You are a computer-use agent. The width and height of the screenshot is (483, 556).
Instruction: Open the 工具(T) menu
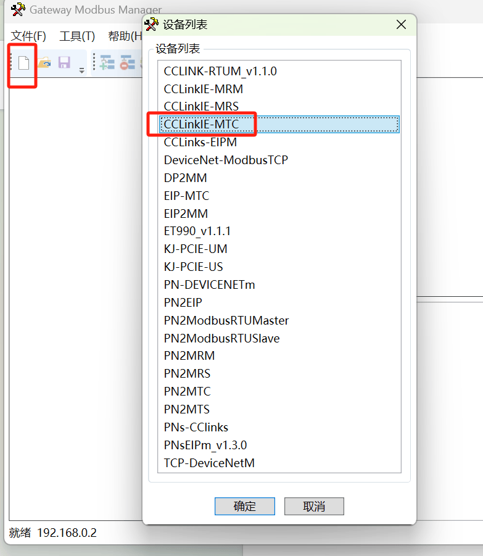(77, 36)
